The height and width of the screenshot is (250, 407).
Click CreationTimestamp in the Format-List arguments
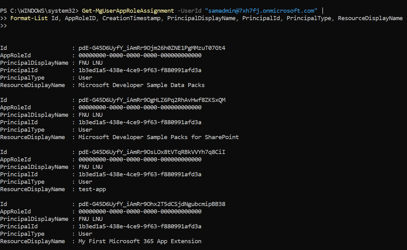[x=131, y=18]
